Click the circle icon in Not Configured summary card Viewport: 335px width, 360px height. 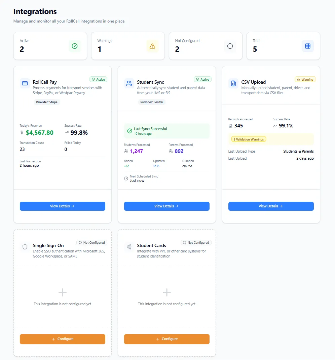[230, 46]
